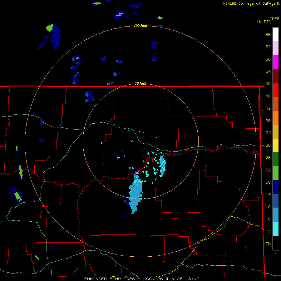Click the TOPS legend title

274,18
